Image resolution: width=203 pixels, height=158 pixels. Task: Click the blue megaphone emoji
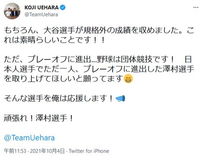click(120, 98)
